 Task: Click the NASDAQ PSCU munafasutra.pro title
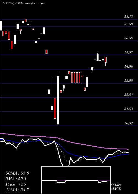24,3
